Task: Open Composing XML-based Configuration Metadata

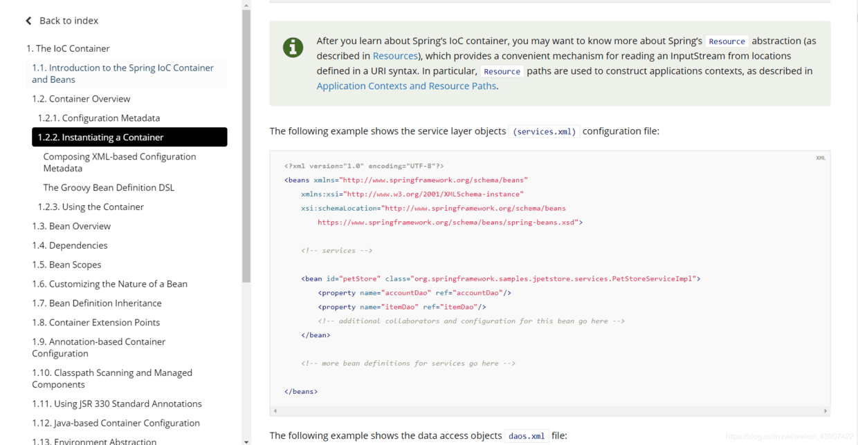Action: click(120, 162)
